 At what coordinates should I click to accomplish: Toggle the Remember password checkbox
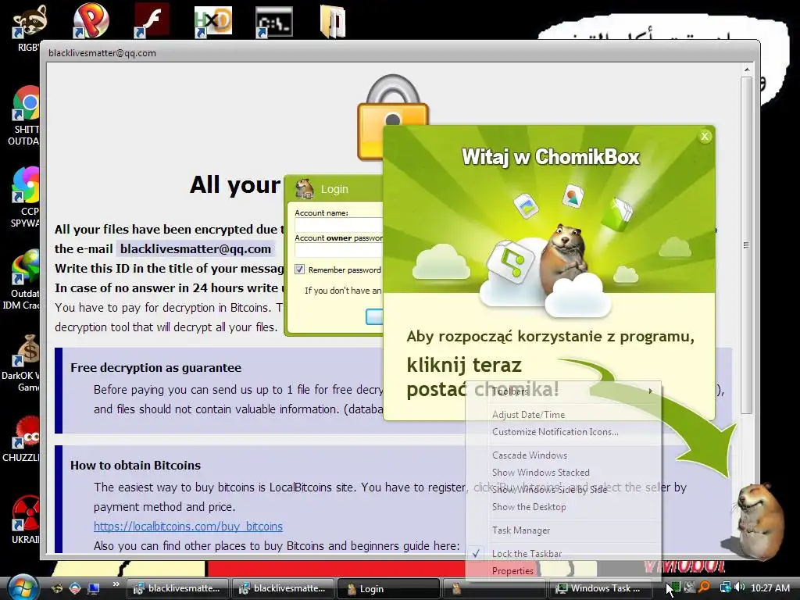[x=299, y=270]
